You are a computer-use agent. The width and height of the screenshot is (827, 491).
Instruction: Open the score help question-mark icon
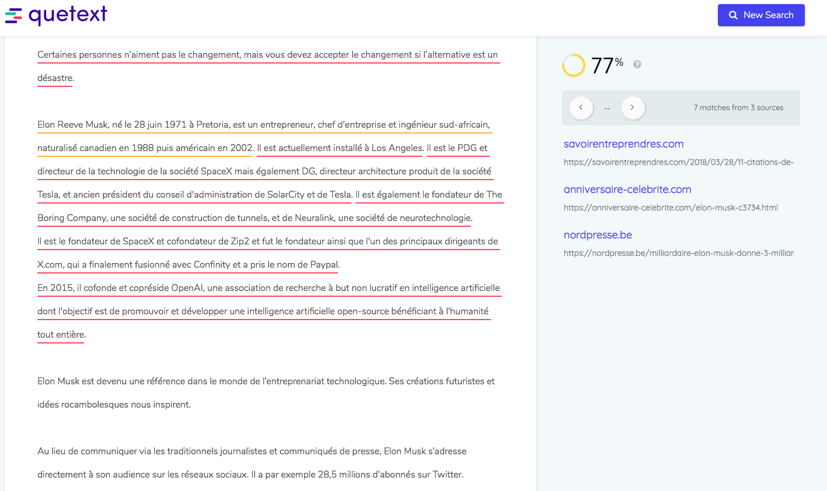pos(637,64)
